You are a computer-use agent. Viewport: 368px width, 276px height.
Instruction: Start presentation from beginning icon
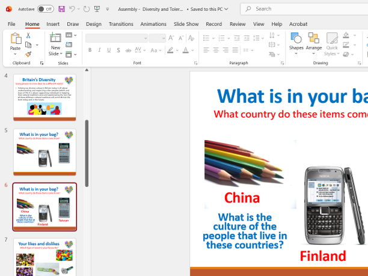point(97,9)
